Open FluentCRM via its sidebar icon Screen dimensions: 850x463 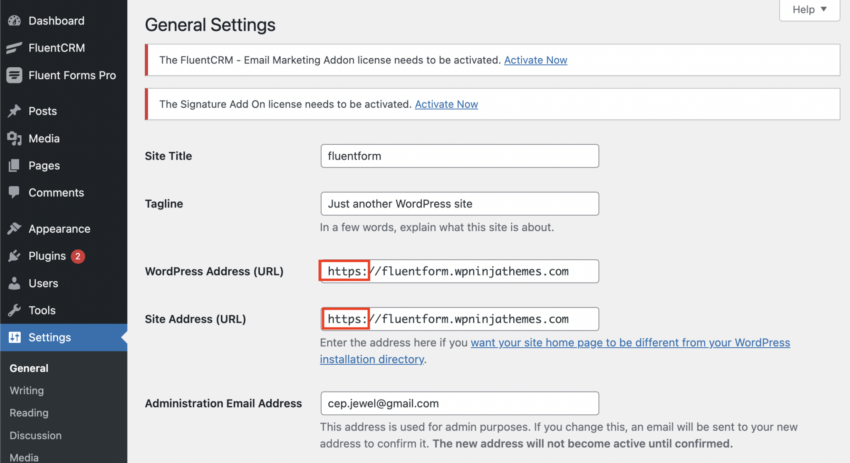tap(14, 48)
